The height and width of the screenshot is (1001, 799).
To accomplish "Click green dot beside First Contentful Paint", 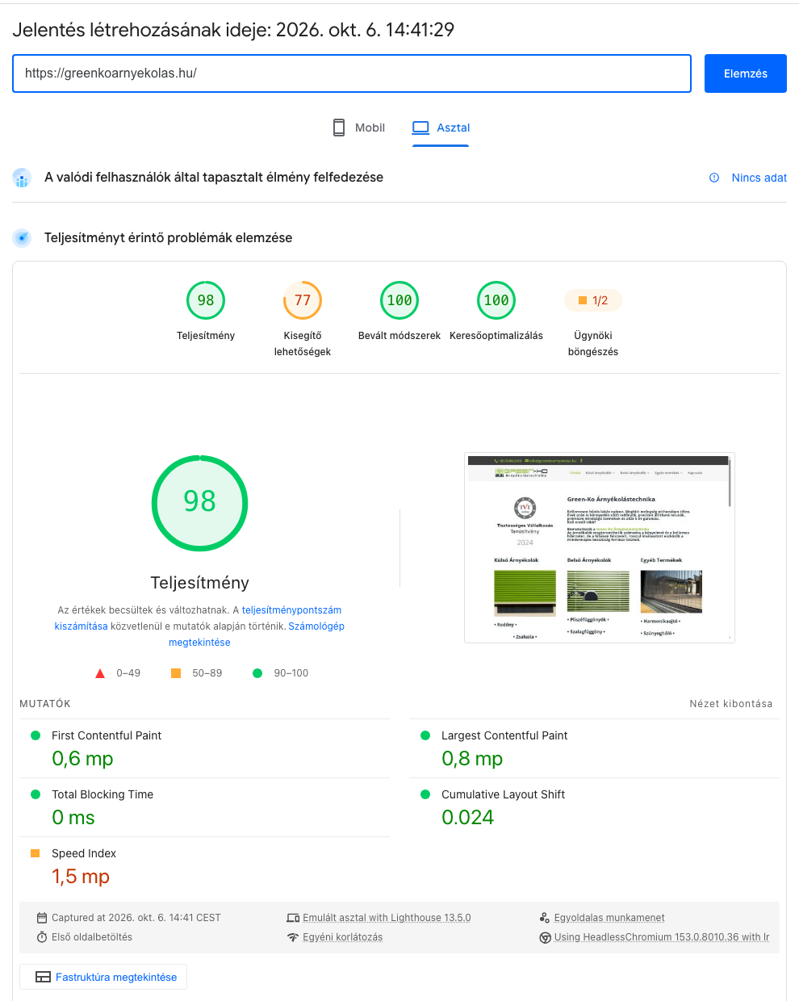I will click(x=36, y=735).
